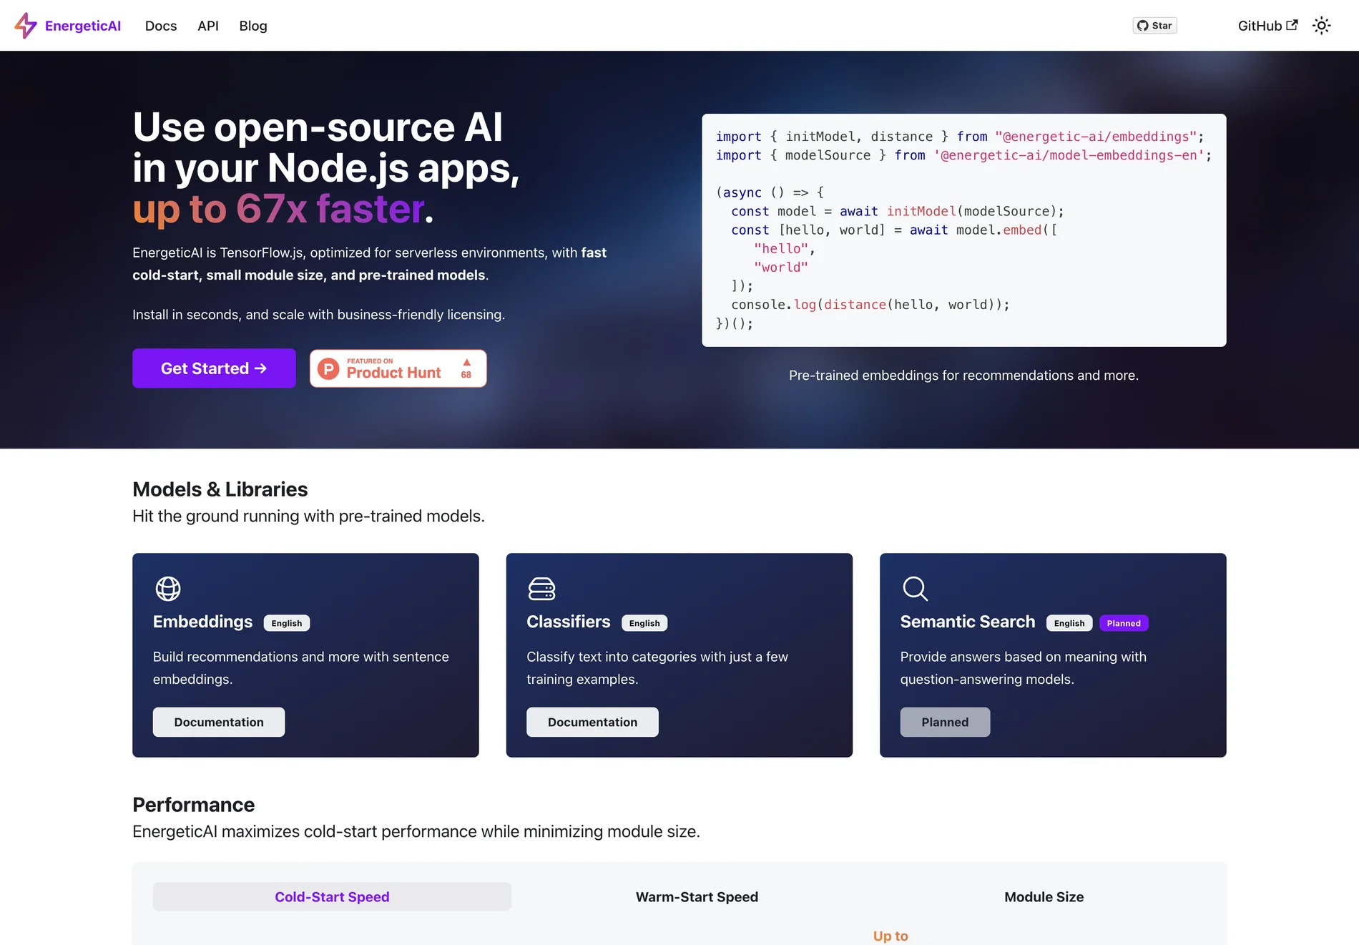Click the Embeddings globe icon
Image resolution: width=1359 pixels, height=945 pixels.
(x=168, y=589)
